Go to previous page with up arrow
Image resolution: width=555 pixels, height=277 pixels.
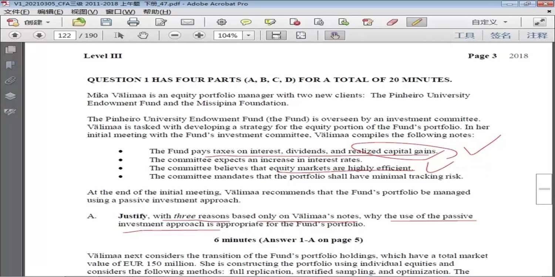coord(15,35)
